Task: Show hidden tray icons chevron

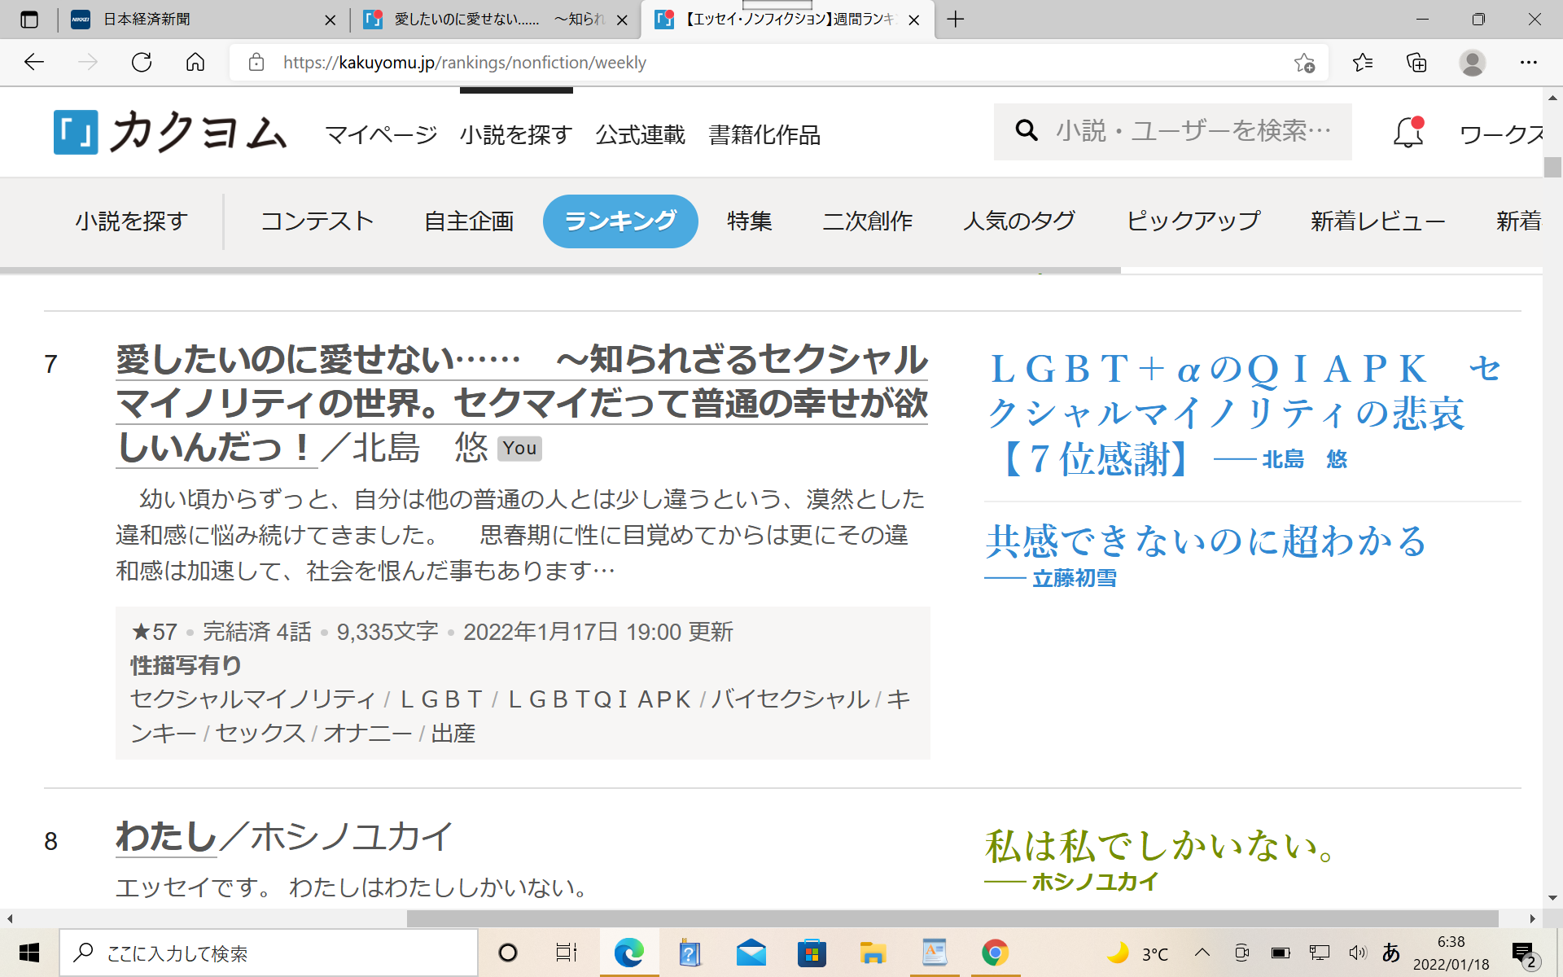Action: (x=1202, y=953)
